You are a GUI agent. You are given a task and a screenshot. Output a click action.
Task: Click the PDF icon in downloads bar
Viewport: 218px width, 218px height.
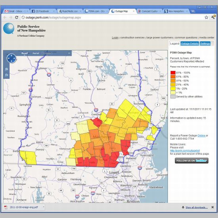(6, 207)
